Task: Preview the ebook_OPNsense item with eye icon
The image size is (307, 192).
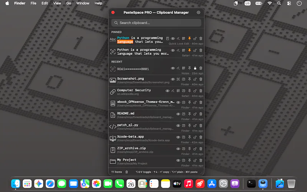Action: coord(178,103)
